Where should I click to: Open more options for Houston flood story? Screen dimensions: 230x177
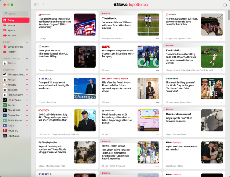(x=158, y=102)
